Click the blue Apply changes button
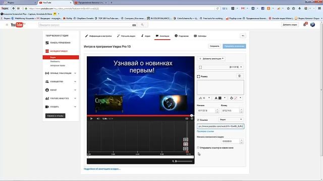This screenshot has height=181, width=323. pos(234,46)
